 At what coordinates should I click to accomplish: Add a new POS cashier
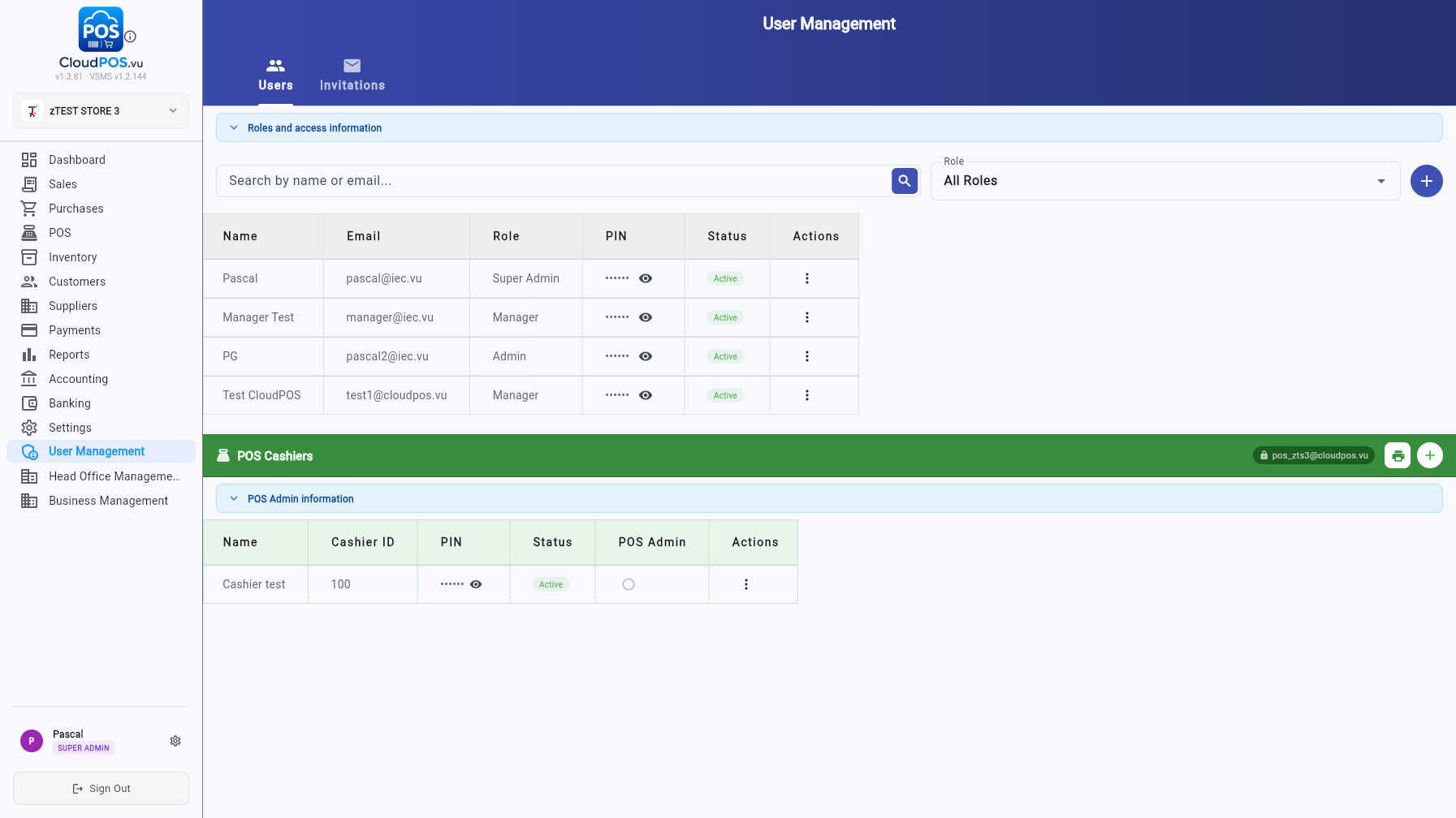pos(1429,455)
